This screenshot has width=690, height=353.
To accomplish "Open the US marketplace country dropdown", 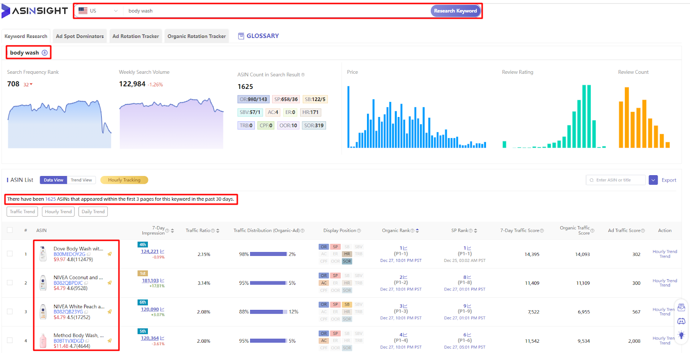I will (x=98, y=11).
